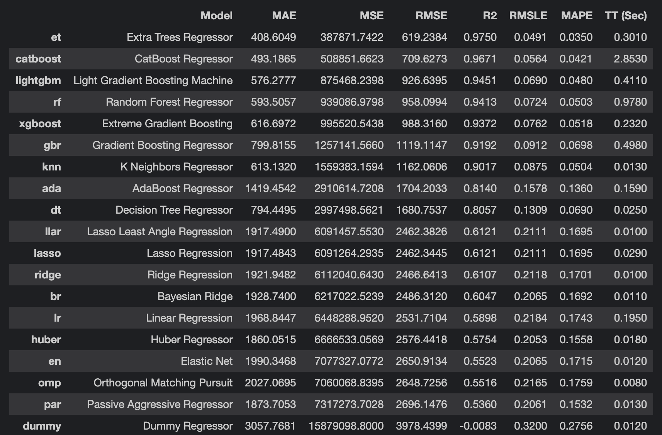Click the TT (Sec) column header
Screen dimensions: 662x435
[626, 15]
